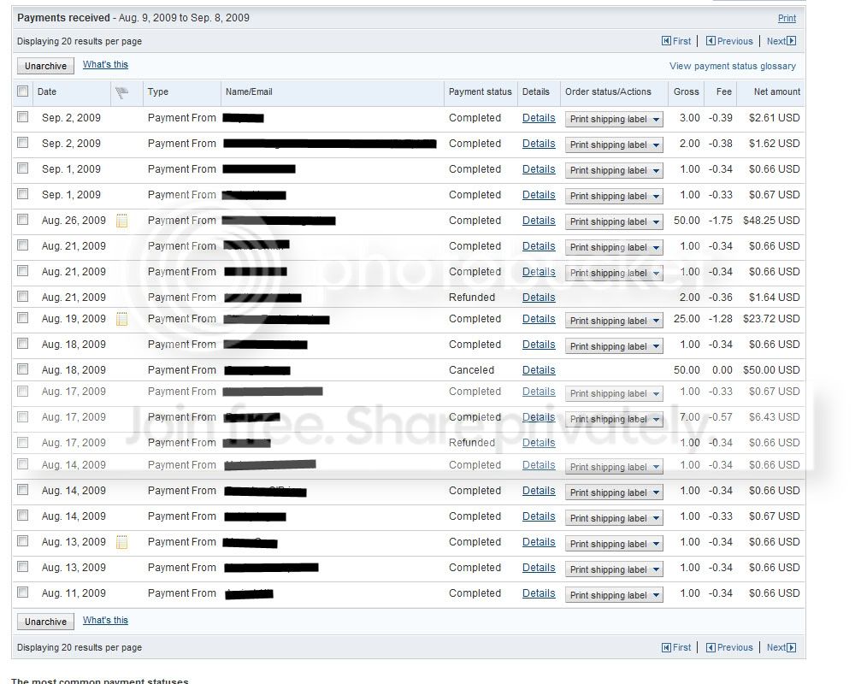Open Details for the Aug. 19 $23.72 USD payment

coord(539,319)
